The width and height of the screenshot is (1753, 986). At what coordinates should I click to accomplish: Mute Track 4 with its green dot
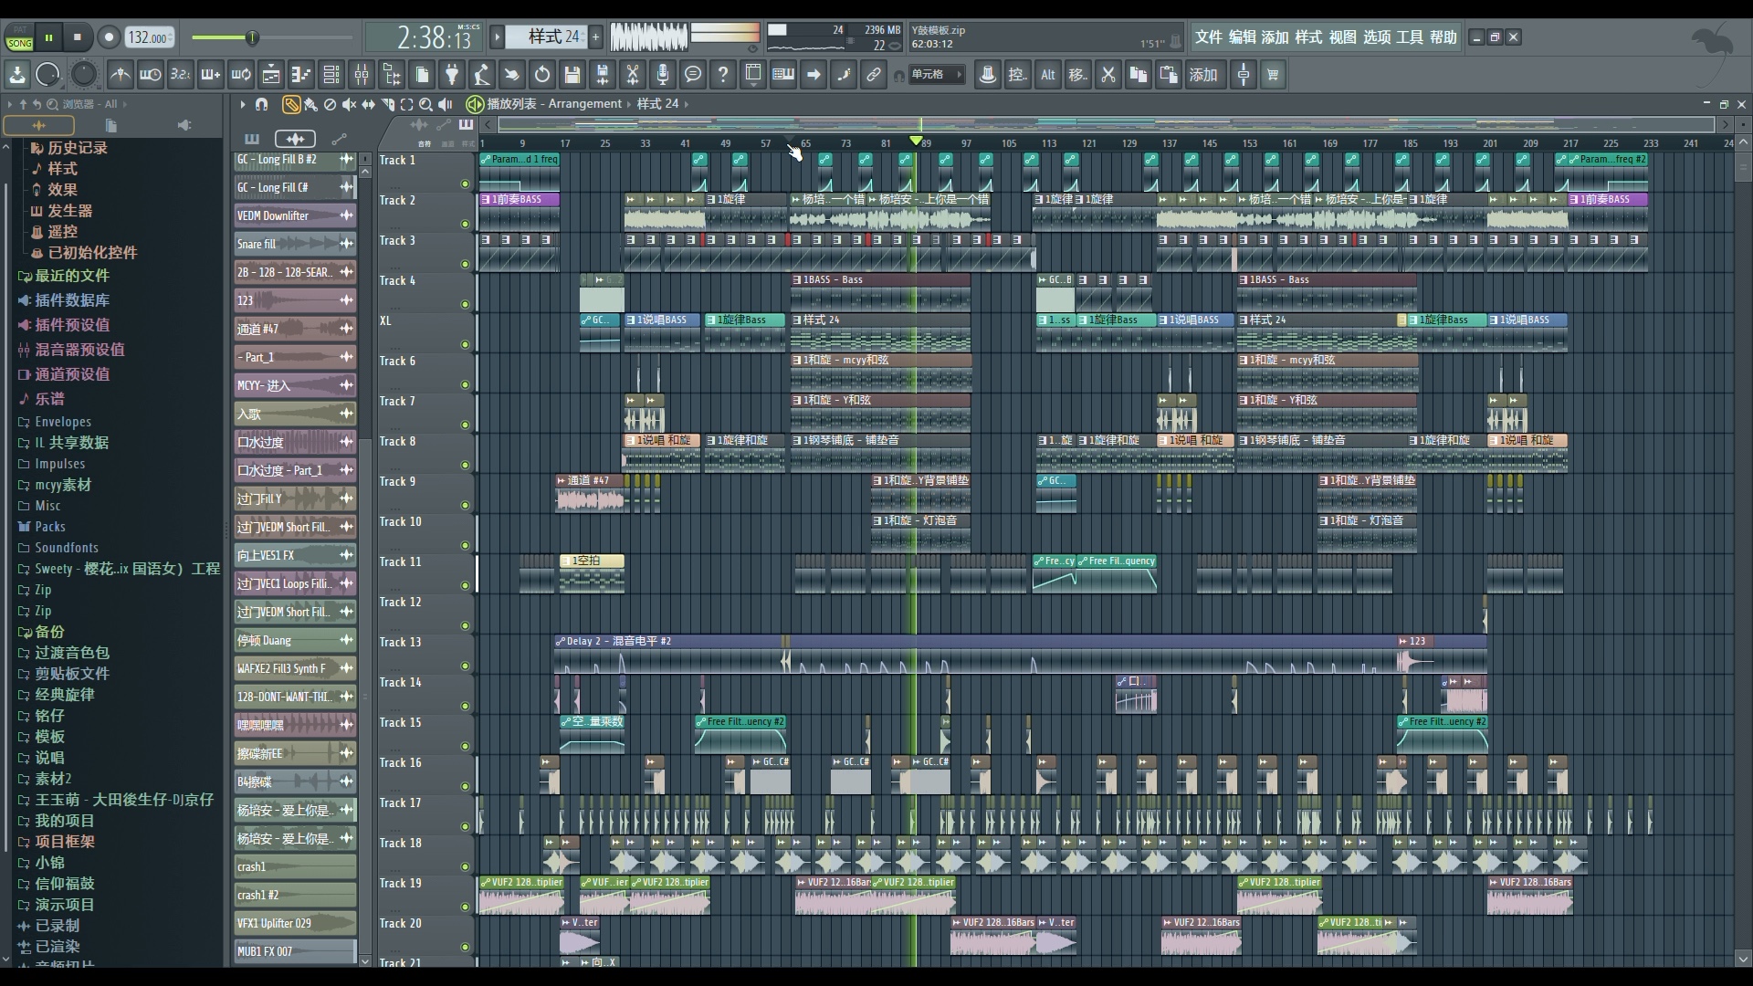coord(465,305)
